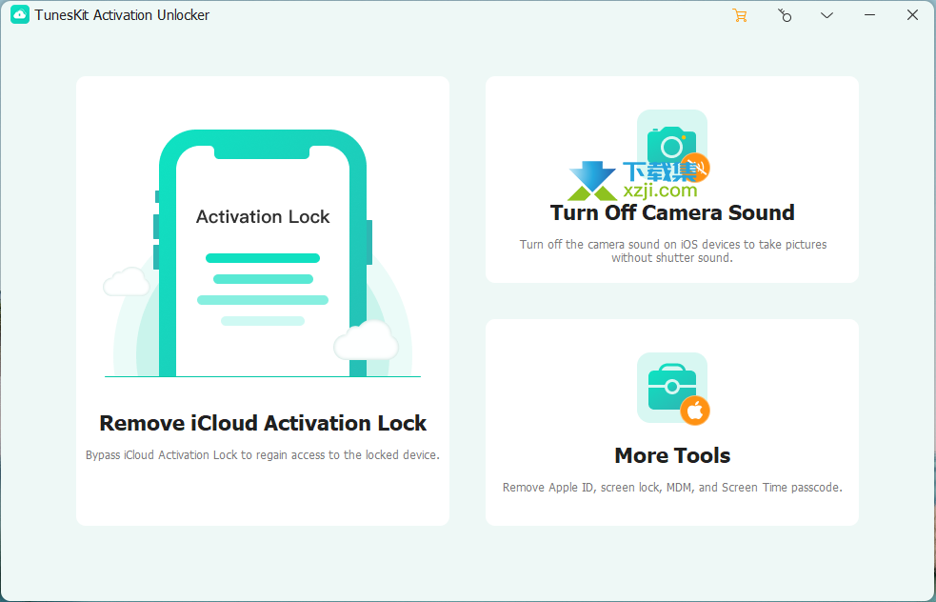This screenshot has height=602, width=936.
Task: Click the More Tools toolbox icon
Action: point(673,389)
